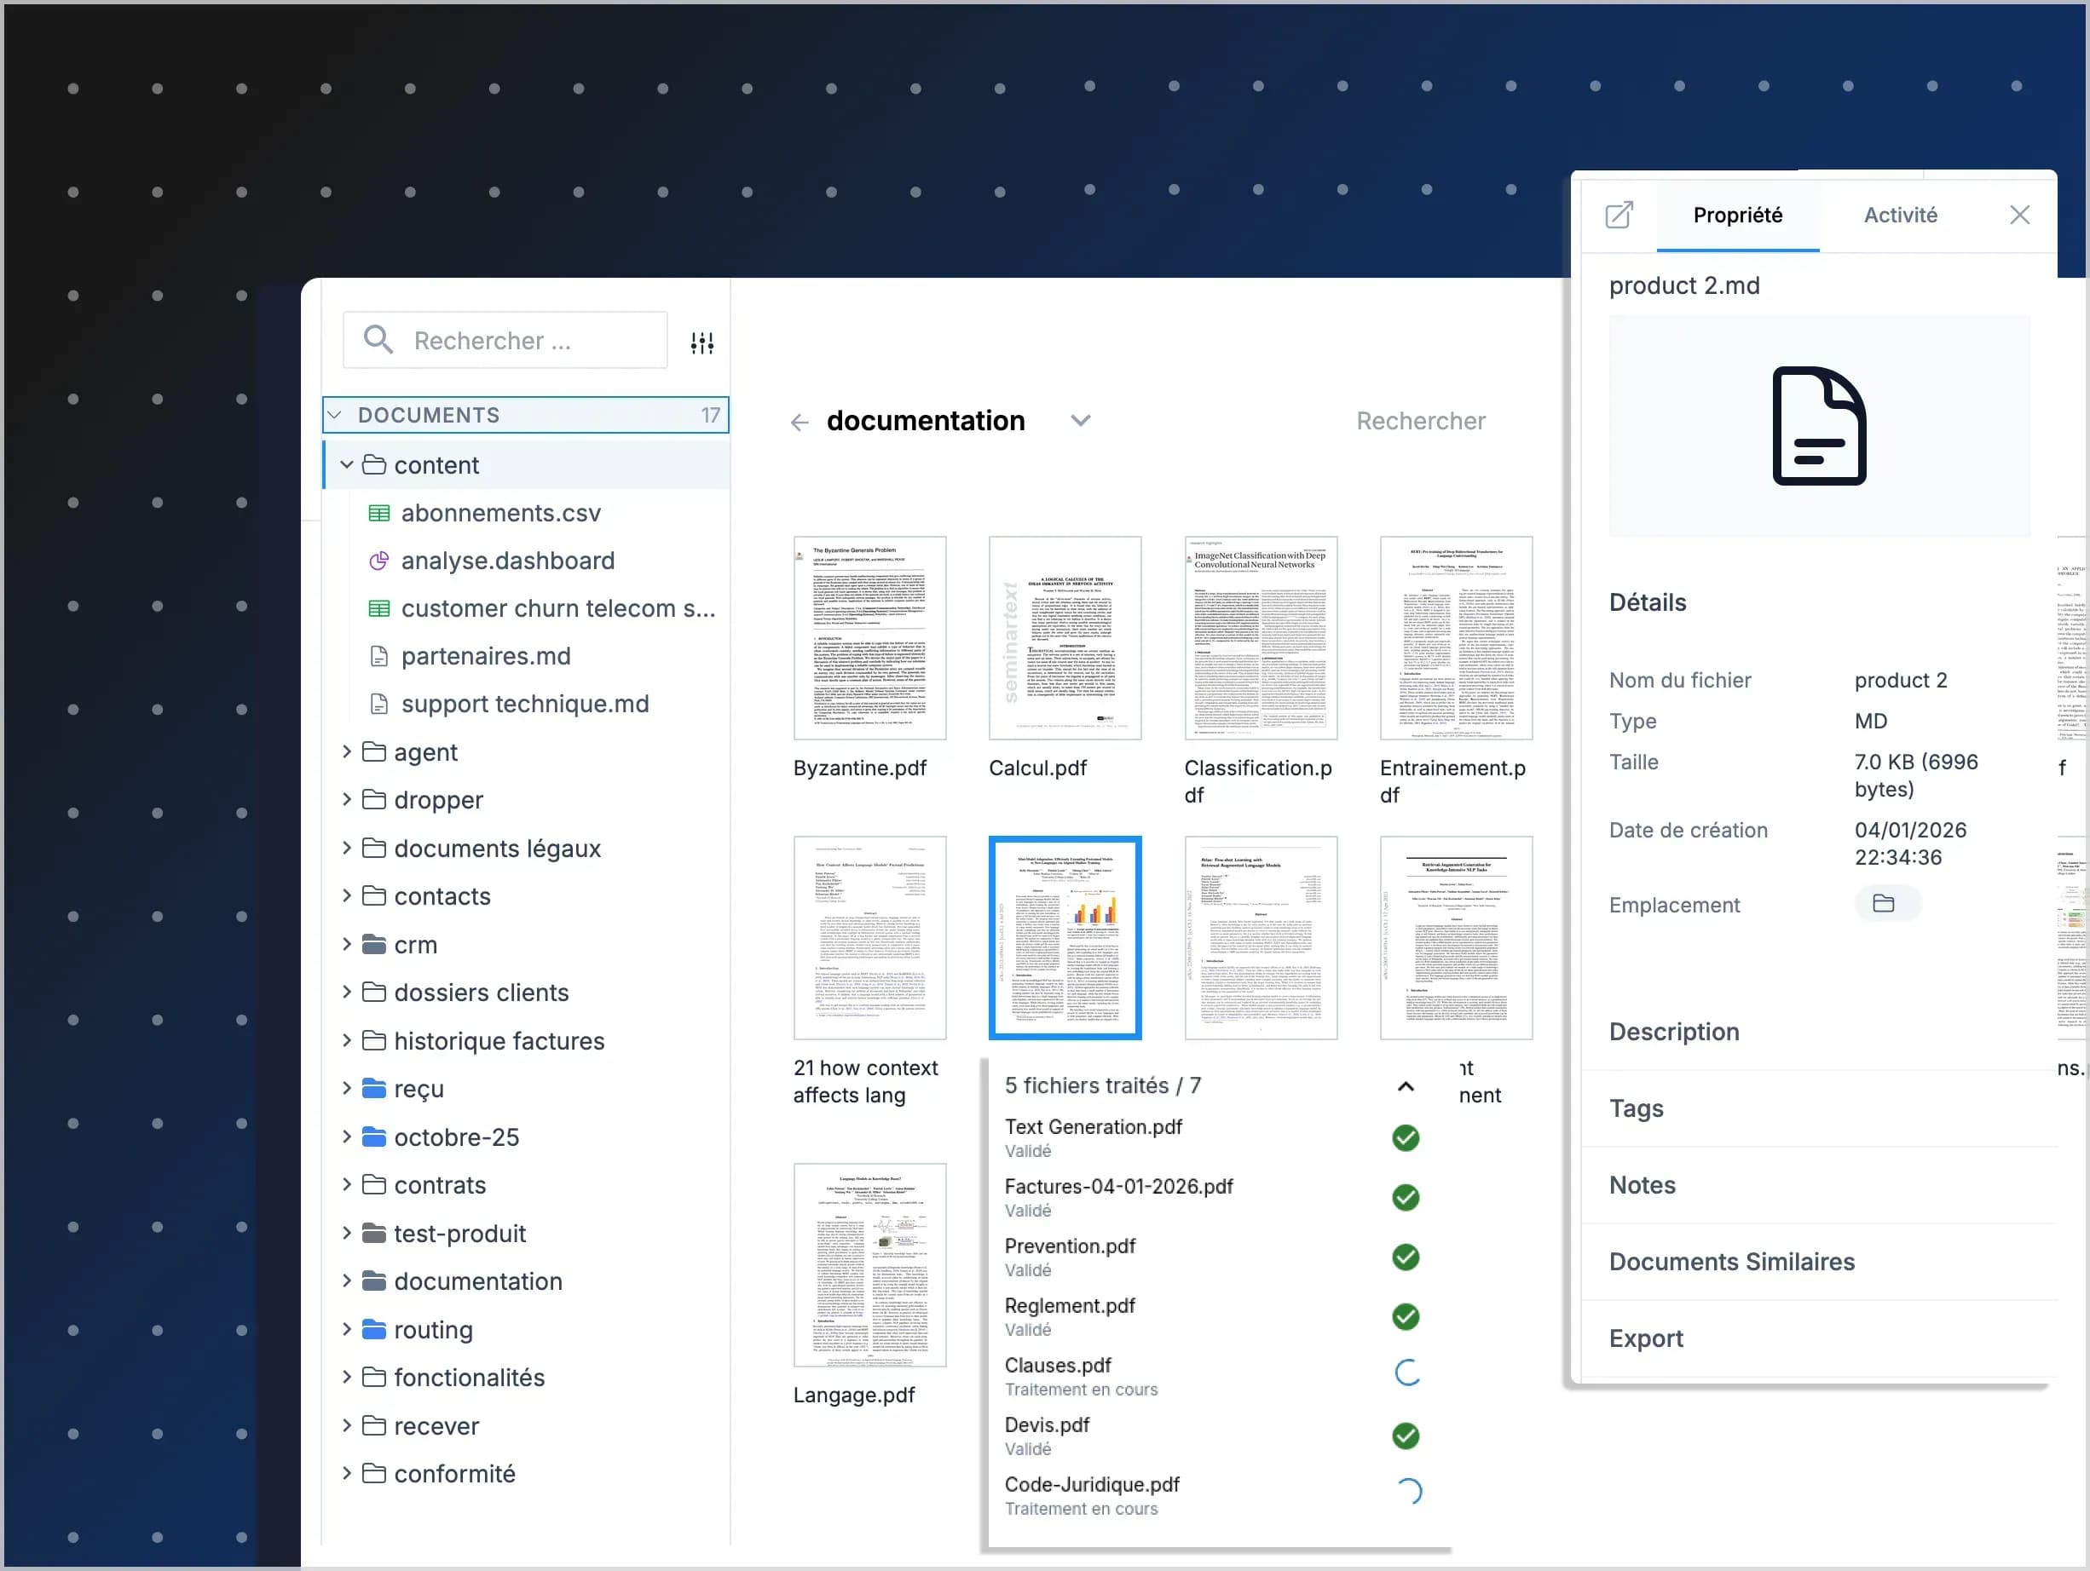Collapse the content folder
Viewport: 2090px width, 1571px height.
(x=347, y=464)
